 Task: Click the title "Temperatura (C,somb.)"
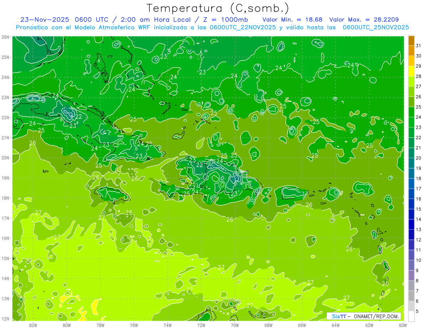(218, 9)
